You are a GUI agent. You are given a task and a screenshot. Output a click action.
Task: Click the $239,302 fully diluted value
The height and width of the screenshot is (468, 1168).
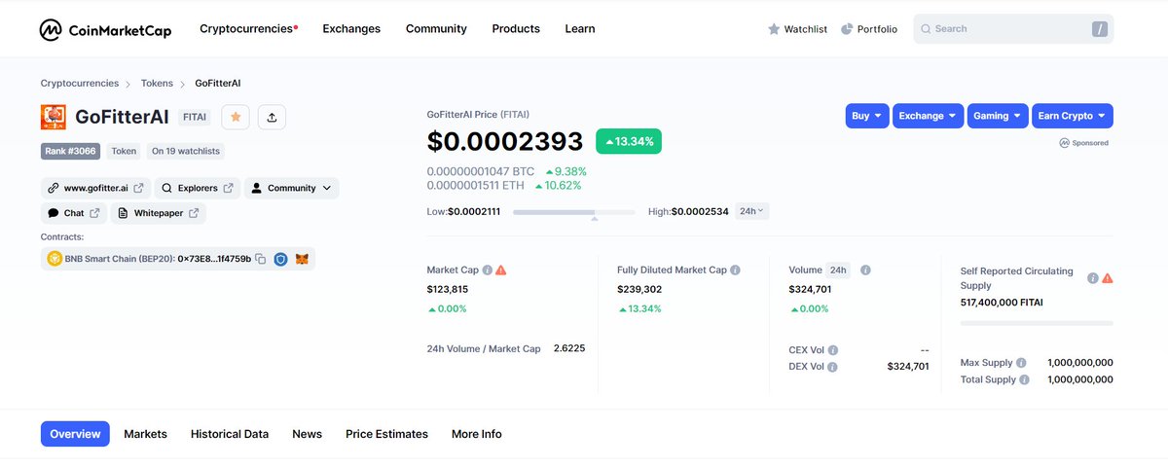point(639,289)
